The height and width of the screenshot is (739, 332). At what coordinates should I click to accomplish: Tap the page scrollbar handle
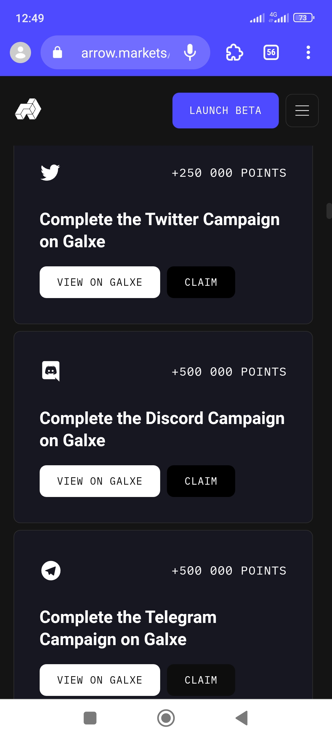point(329,211)
